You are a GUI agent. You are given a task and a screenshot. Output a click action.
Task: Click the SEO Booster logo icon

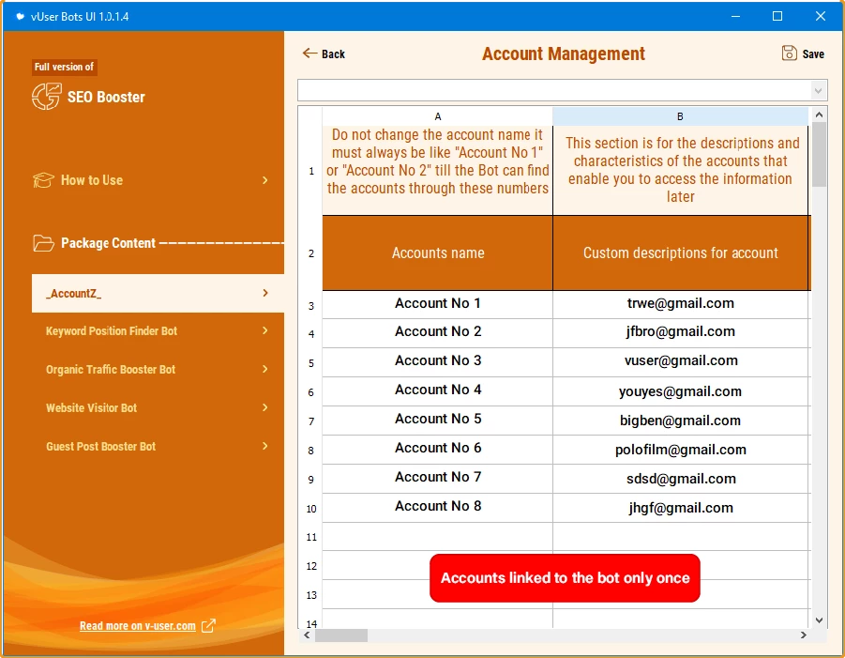coord(46,97)
